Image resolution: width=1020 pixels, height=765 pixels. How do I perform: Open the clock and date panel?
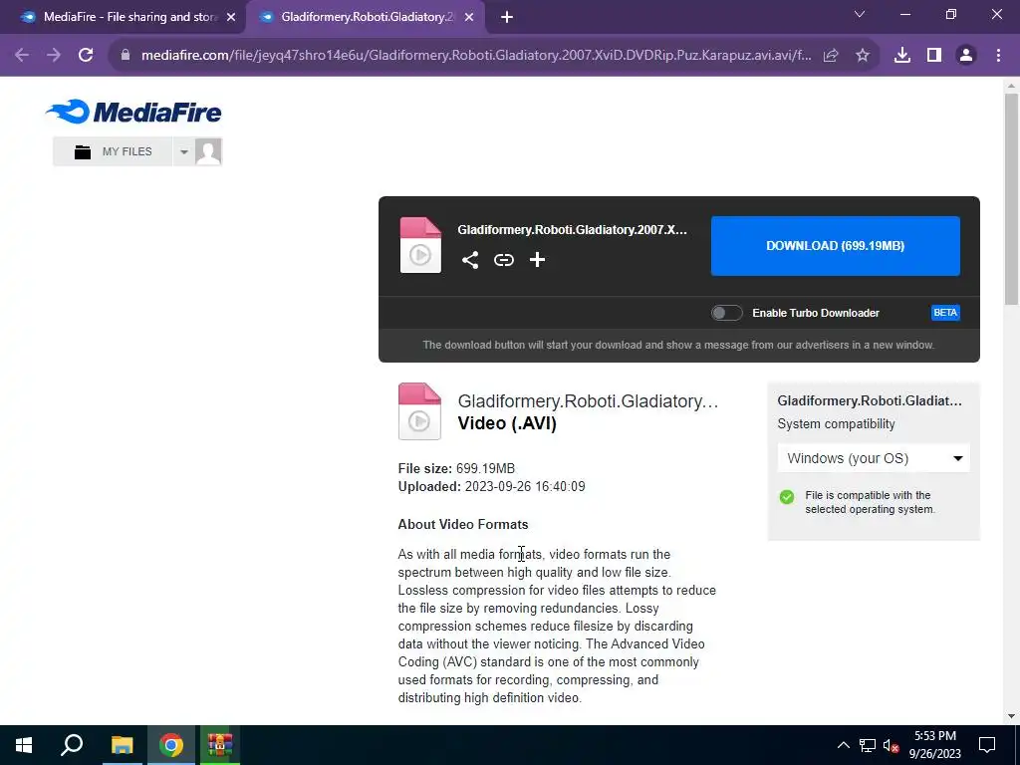pyautogui.click(x=934, y=745)
